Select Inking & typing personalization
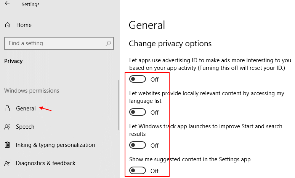This screenshot has height=178, width=295. pos(55,145)
